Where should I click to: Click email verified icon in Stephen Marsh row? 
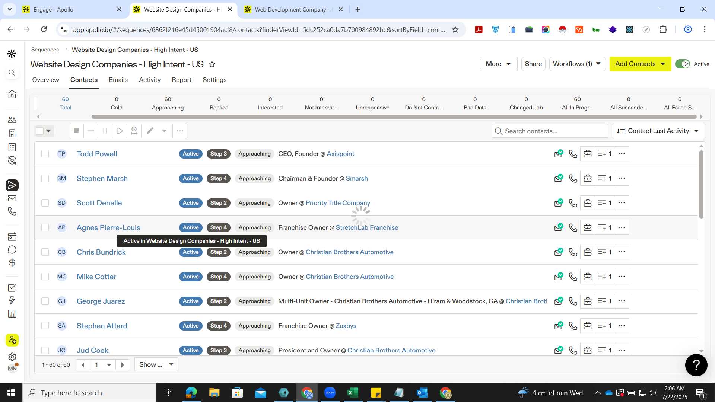click(x=559, y=178)
